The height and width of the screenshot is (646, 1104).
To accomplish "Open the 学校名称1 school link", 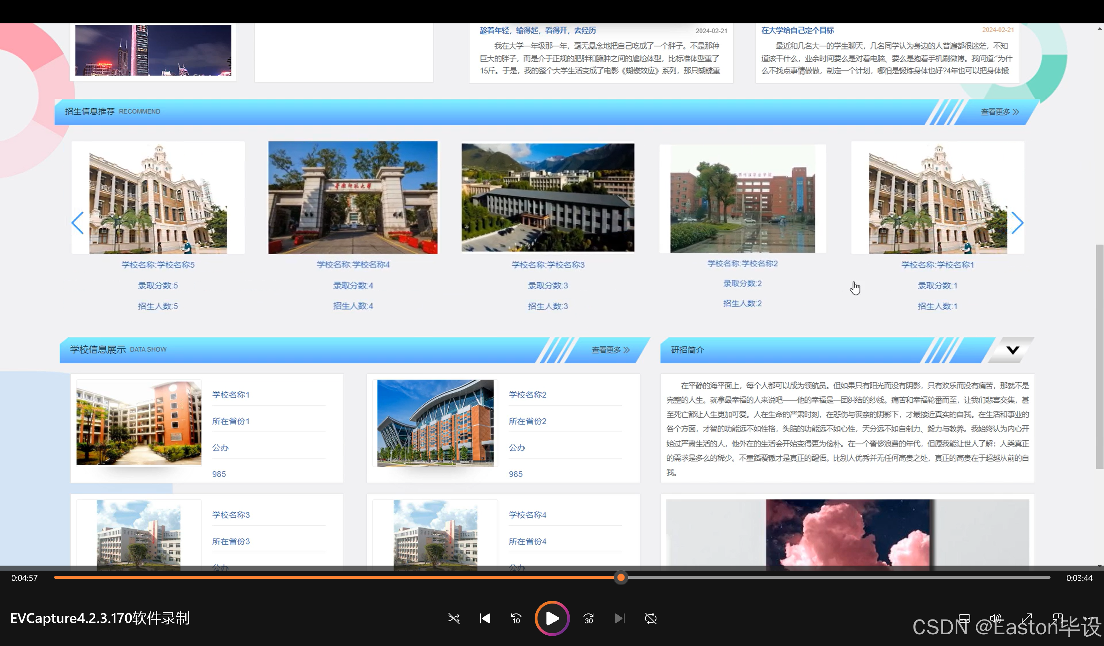I will pyautogui.click(x=231, y=394).
